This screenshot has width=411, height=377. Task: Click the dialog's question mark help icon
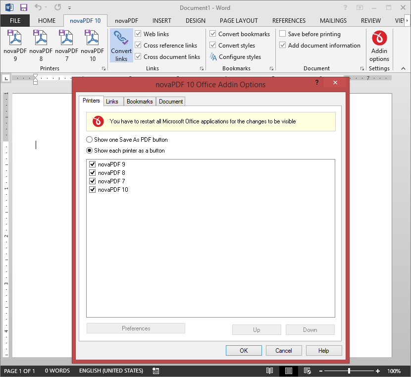click(317, 83)
